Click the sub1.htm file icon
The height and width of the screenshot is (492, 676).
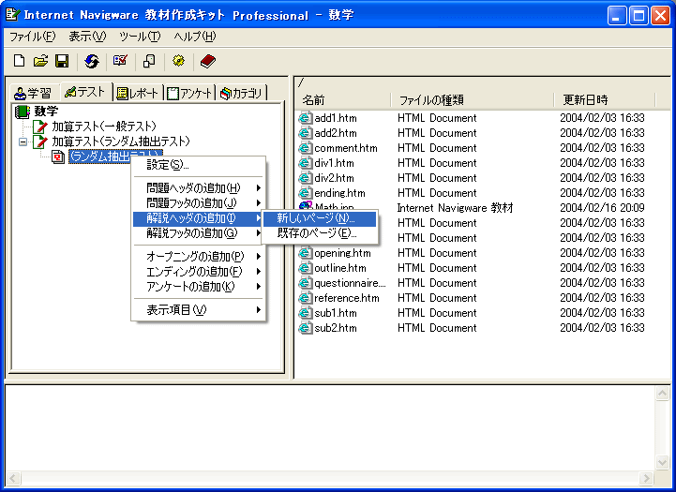306,313
